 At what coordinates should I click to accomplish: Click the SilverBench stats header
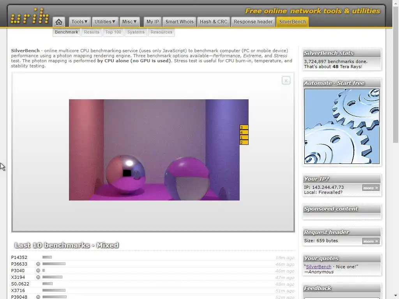pos(342,53)
